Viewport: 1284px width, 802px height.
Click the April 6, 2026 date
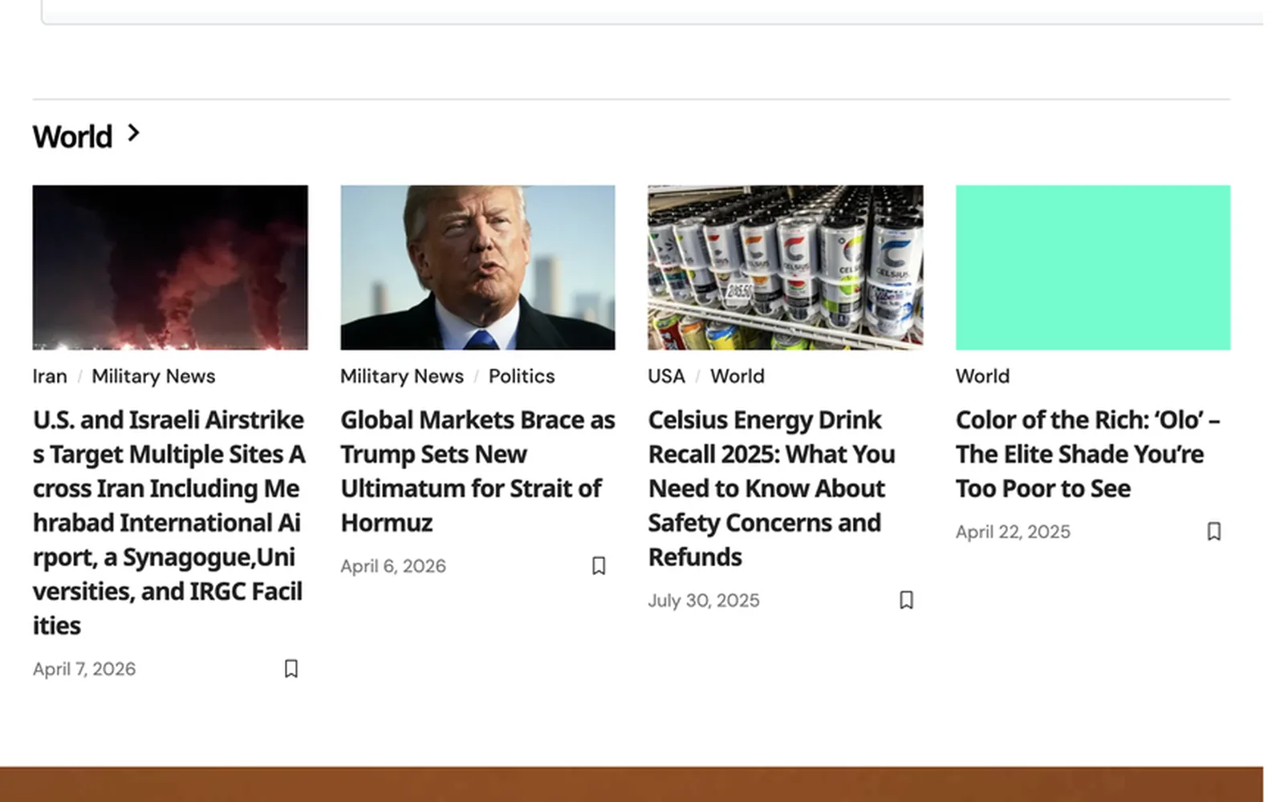pos(393,566)
